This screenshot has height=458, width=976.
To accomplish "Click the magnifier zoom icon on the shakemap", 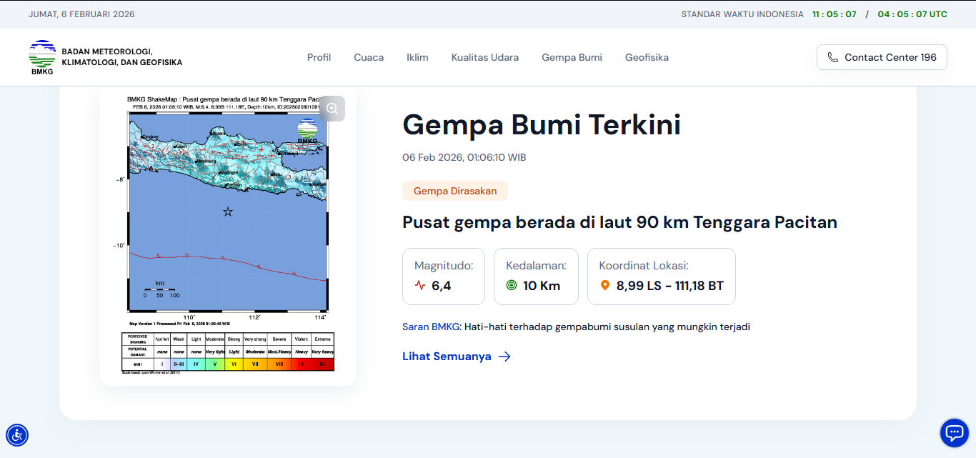I will pyautogui.click(x=332, y=109).
